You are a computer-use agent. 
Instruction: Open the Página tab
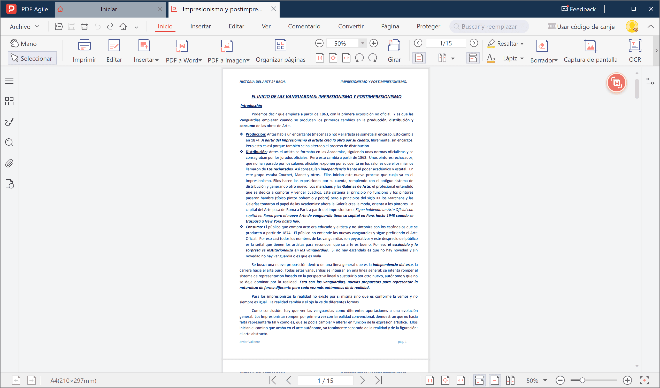pyautogui.click(x=390, y=26)
